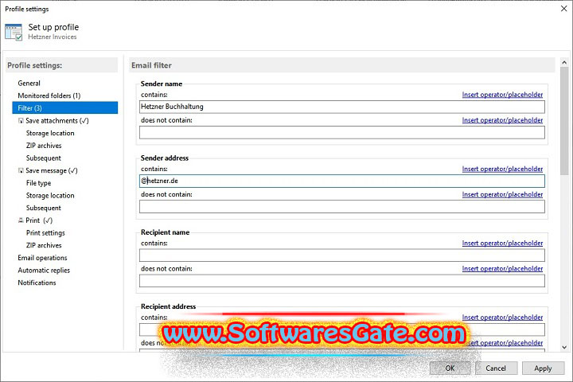Open ZIP archives under Save attachments
The width and height of the screenshot is (573, 382).
click(44, 146)
